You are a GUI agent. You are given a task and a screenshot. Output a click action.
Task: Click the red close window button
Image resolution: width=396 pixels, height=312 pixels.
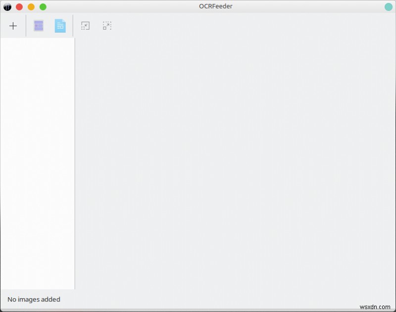pyautogui.click(x=19, y=6)
